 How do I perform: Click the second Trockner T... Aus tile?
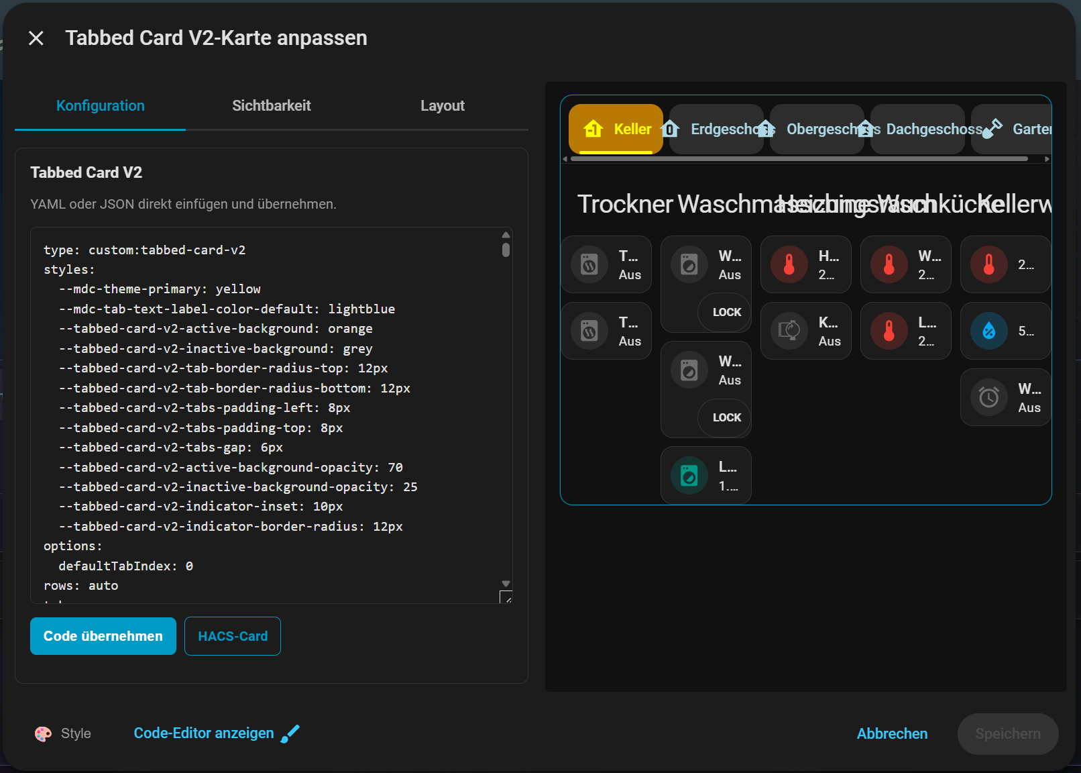point(606,331)
